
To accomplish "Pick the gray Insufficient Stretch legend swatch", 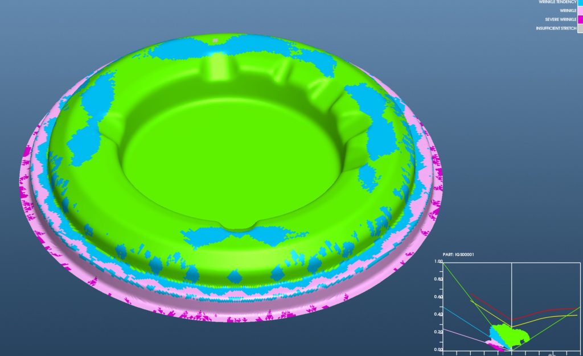I will [580, 28].
